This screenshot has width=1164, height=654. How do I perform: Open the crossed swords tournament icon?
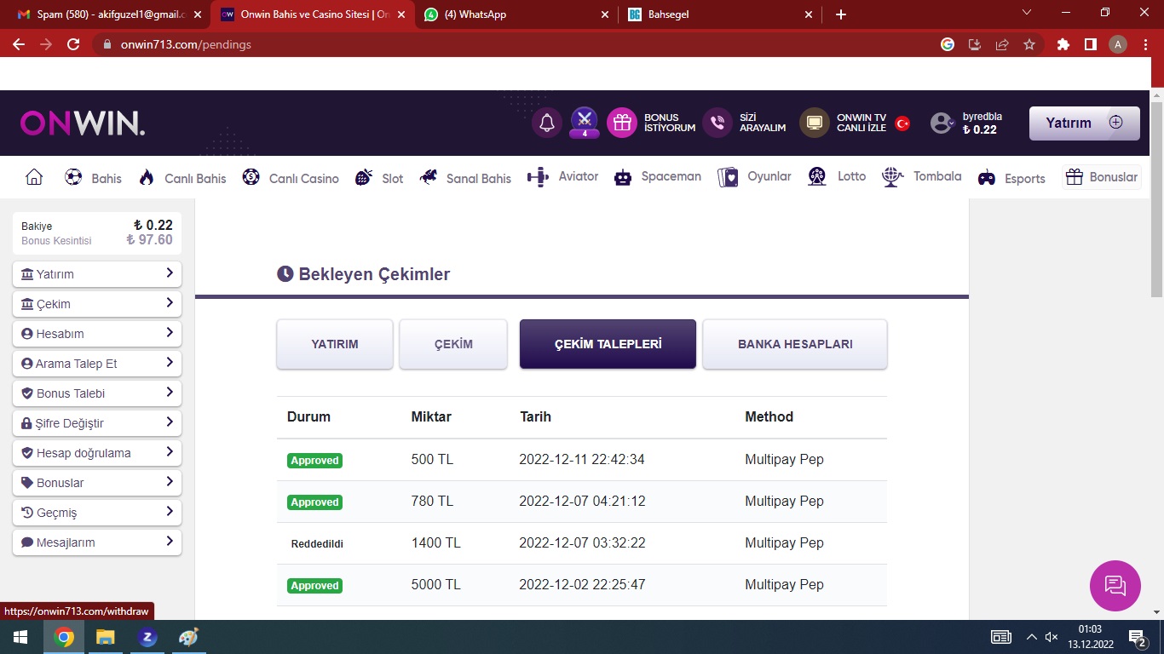(584, 121)
